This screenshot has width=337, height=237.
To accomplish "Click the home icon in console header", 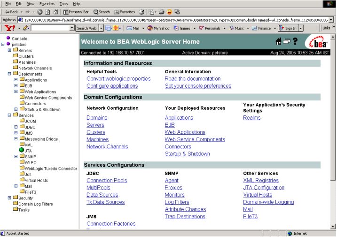I will [x=279, y=41].
